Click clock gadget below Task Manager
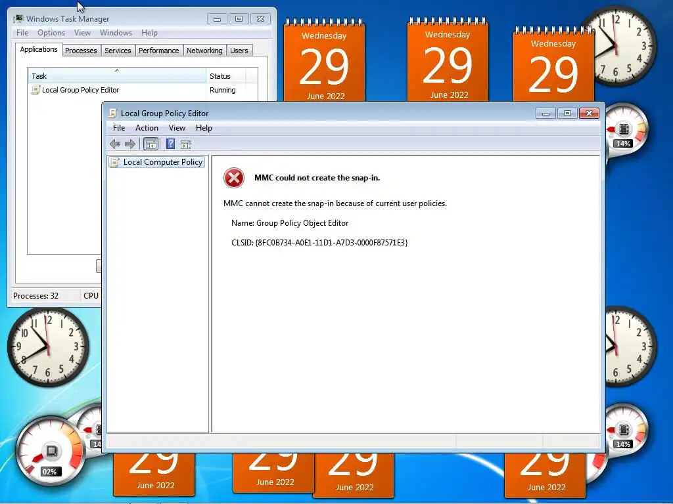The image size is (673, 504). pos(47,346)
